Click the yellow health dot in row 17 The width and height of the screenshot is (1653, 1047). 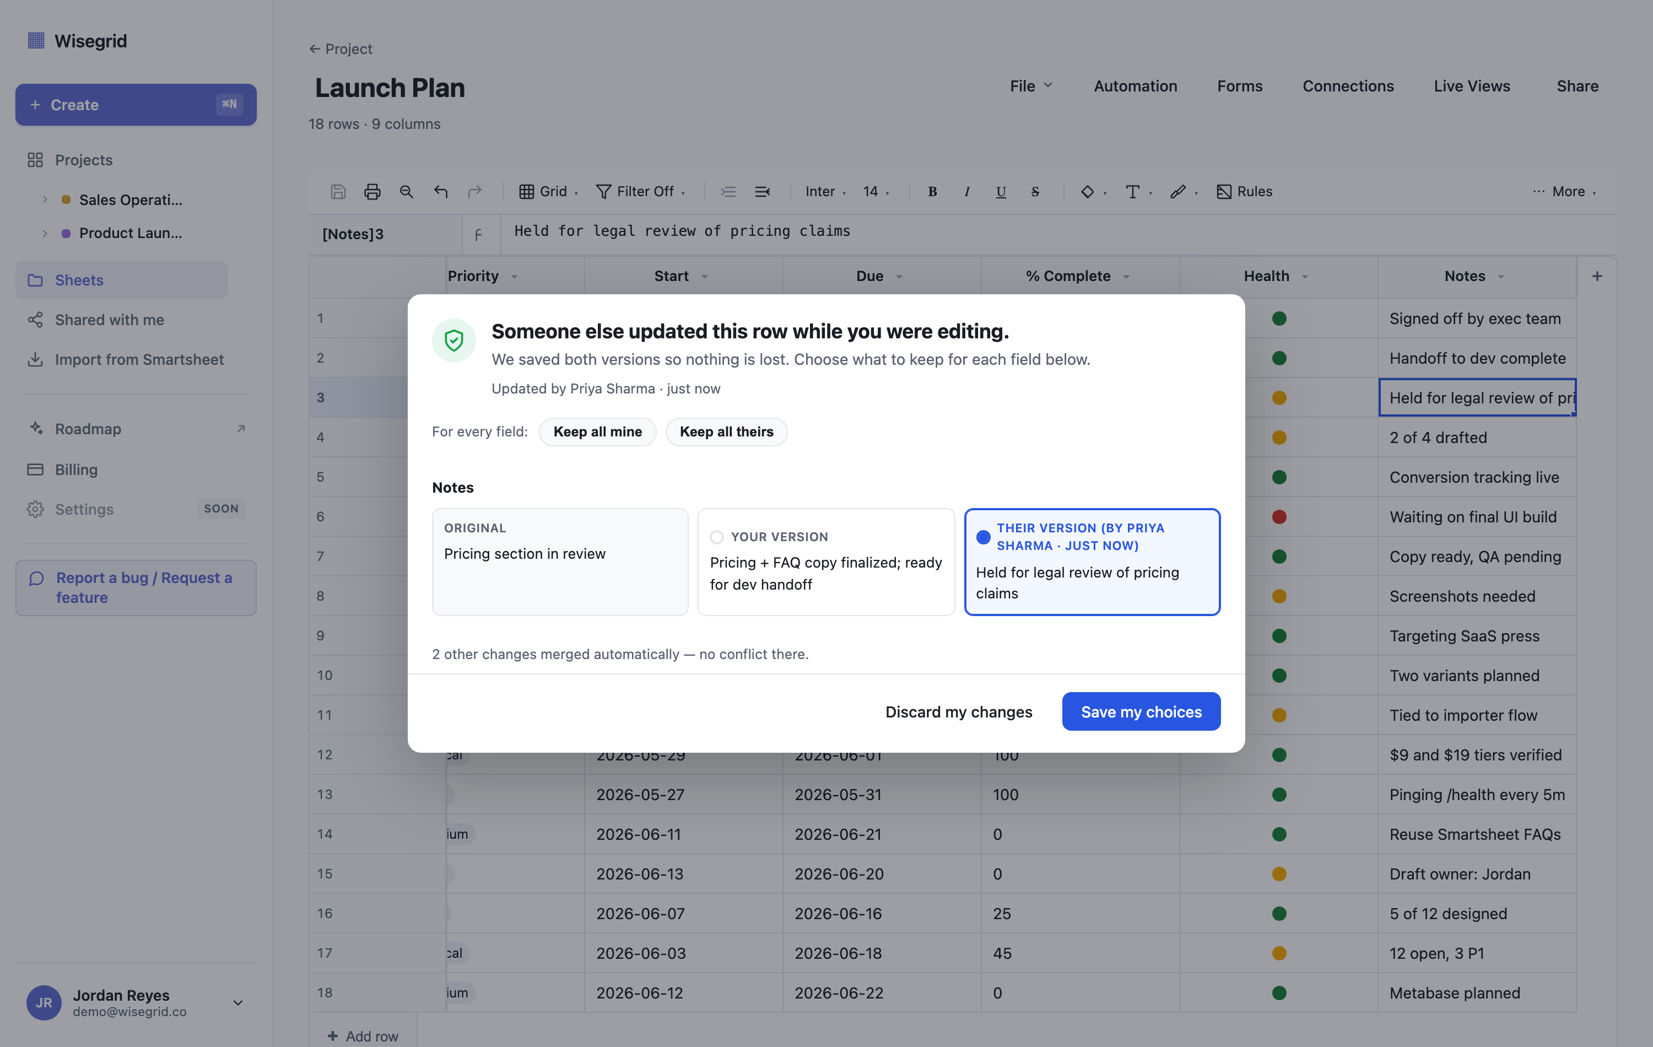(1279, 953)
